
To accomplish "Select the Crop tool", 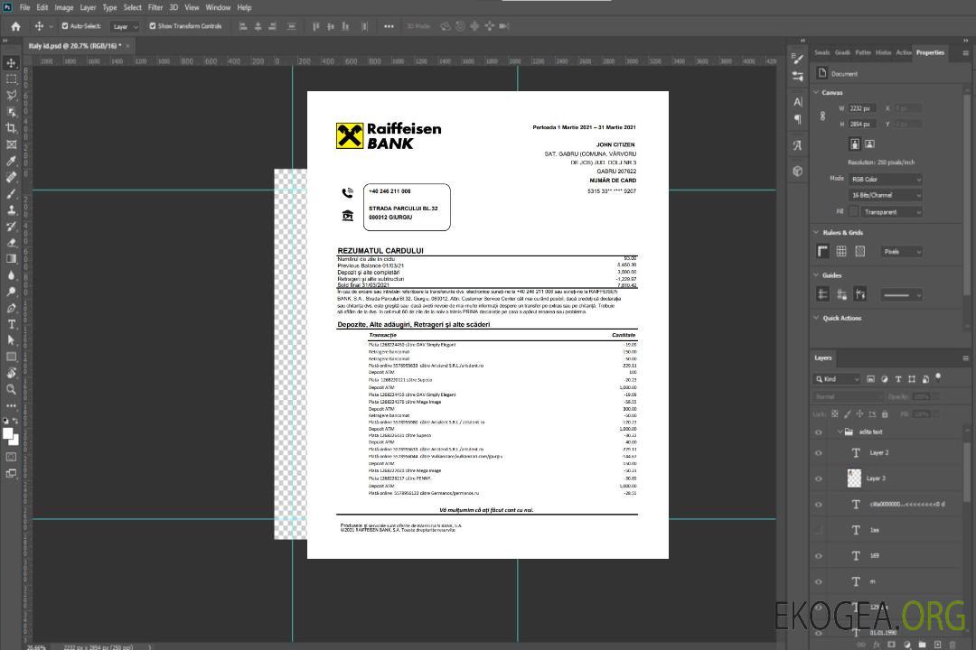I will (11, 128).
